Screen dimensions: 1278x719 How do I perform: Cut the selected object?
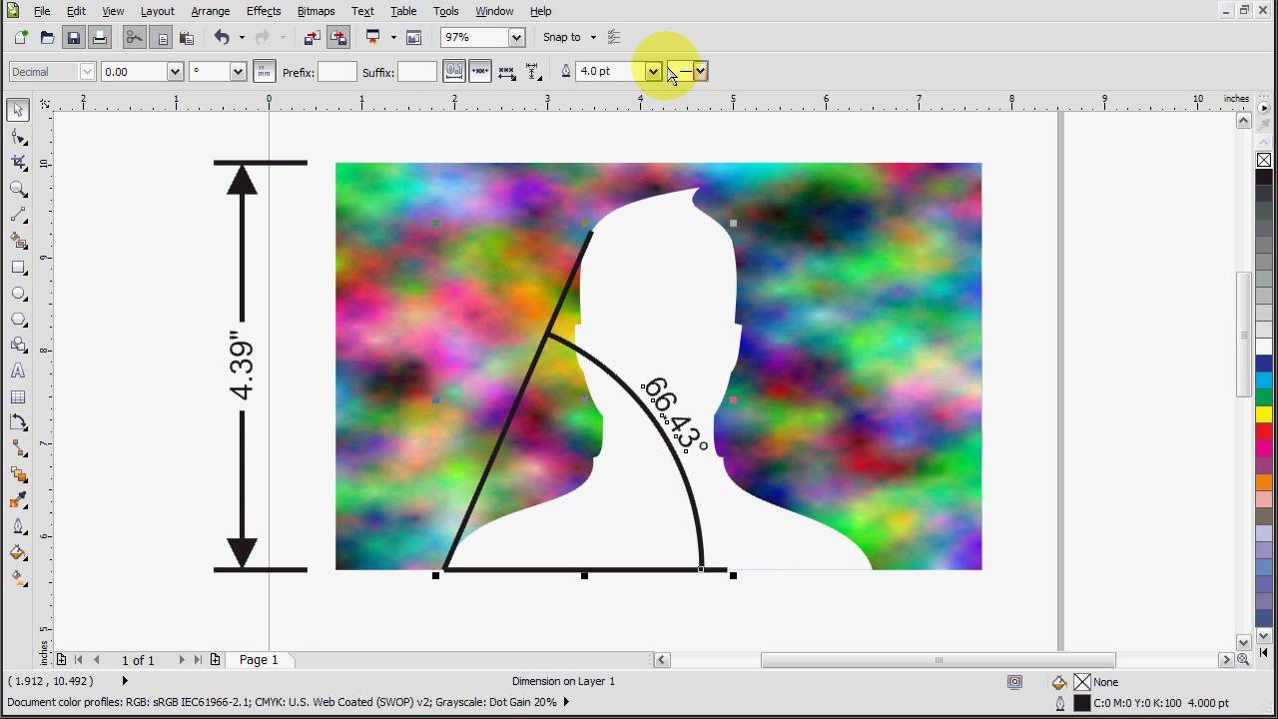(134, 37)
